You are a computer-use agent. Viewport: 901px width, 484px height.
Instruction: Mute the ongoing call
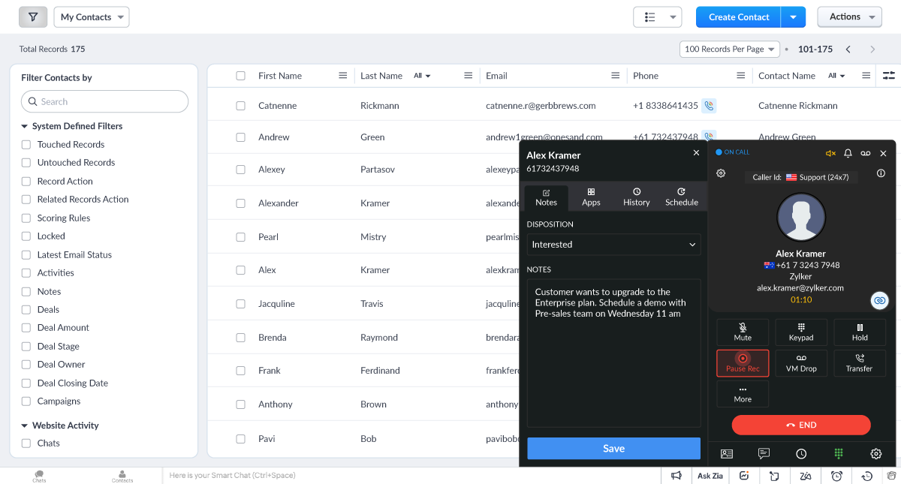pos(742,332)
